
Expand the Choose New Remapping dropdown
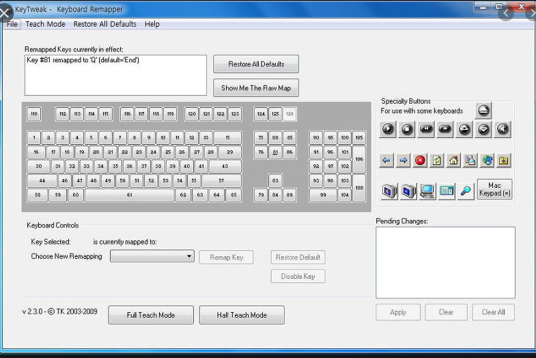tap(188, 256)
